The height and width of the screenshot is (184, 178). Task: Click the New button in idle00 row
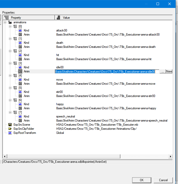click(169, 71)
